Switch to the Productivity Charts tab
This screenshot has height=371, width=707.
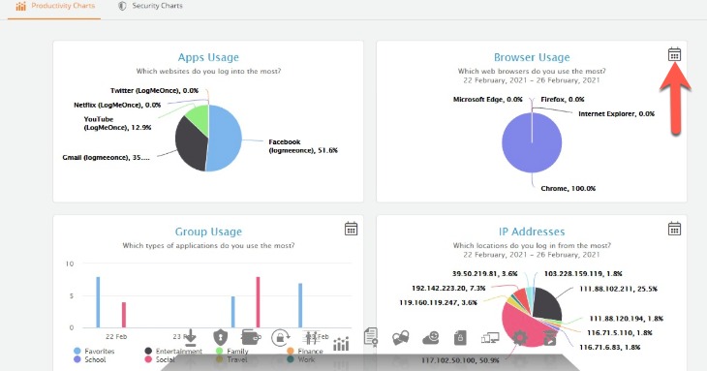click(55, 7)
